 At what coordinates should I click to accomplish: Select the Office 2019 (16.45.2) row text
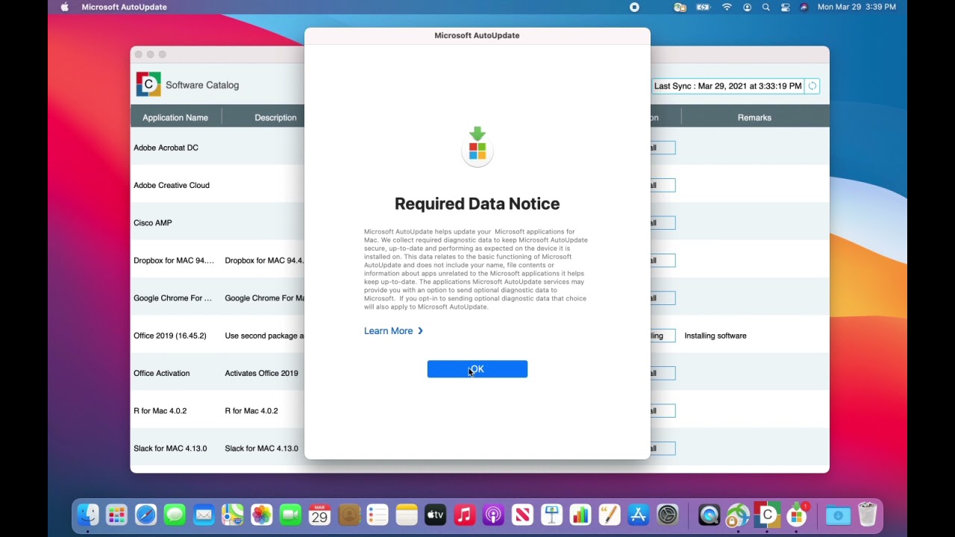pos(170,336)
